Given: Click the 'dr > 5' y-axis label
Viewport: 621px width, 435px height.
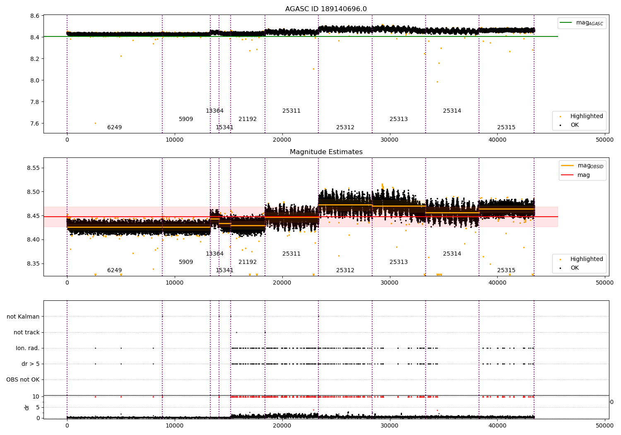Looking at the screenshot, I should (x=31, y=364).
